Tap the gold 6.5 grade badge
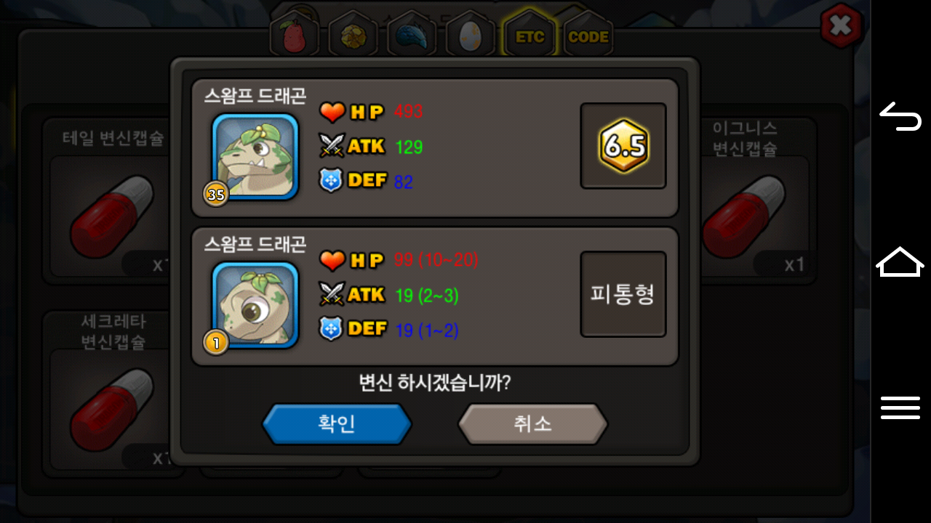This screenshot has height=523, width=931. 623,146
